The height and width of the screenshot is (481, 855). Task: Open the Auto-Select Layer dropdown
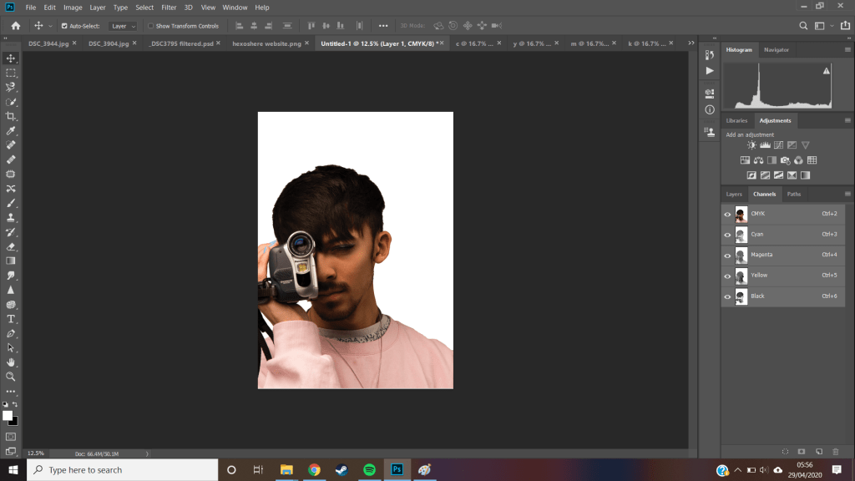[x=123, y=26]
